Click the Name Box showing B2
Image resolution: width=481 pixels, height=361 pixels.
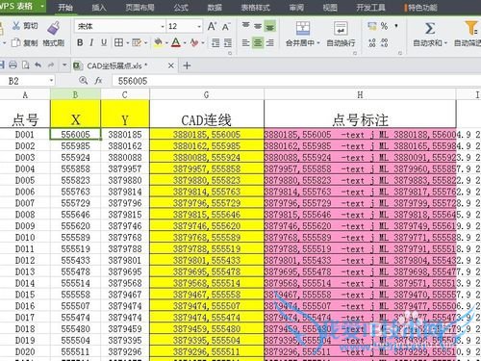pos(24,81)
